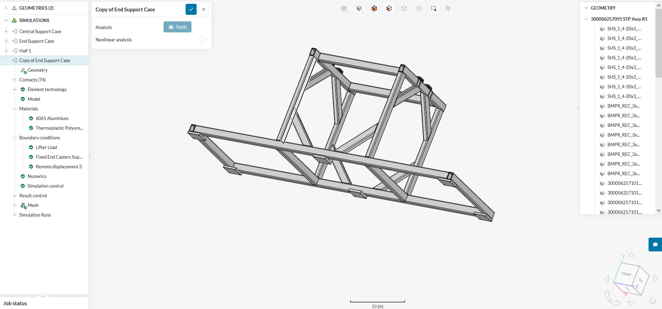Open the view perspective cube menu
The height and width of the screenshot is (309, 662).
[x=344, y=9]
